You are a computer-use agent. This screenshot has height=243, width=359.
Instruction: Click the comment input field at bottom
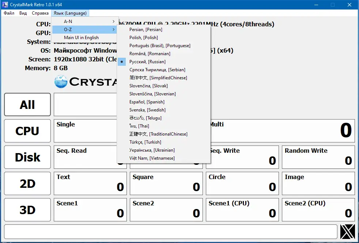tap(171, 232)
